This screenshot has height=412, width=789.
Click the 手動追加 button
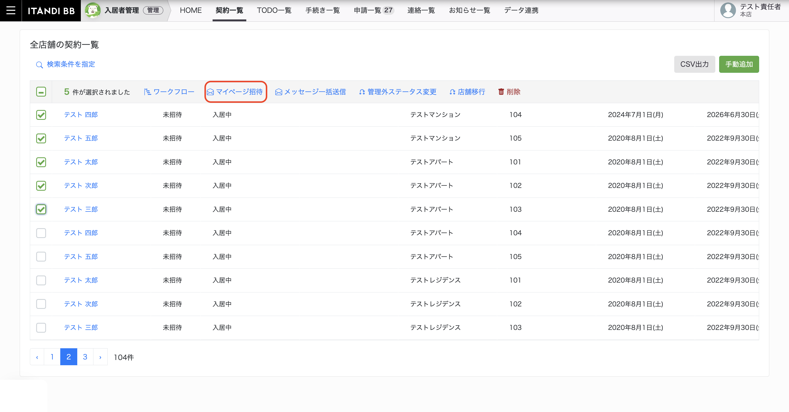[739, 64]
